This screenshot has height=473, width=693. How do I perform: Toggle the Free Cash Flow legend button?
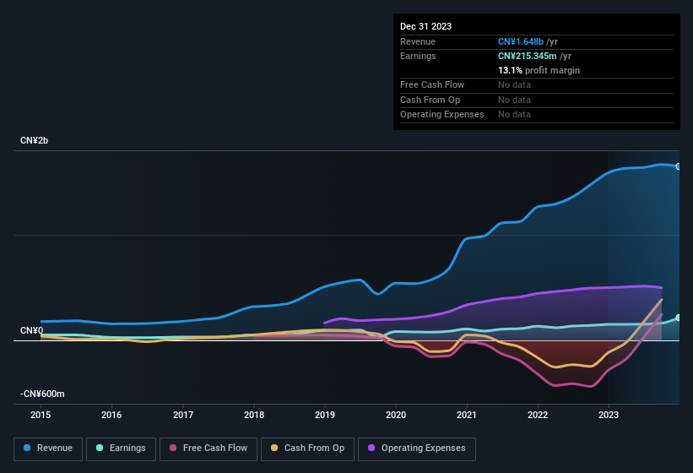208,449
